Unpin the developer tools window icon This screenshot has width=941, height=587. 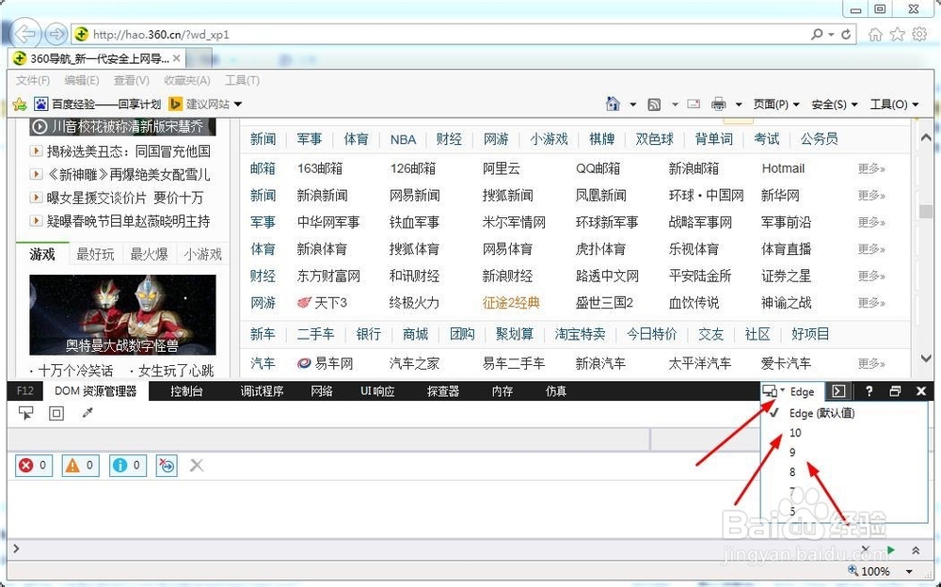pyautogui.click(x=895, y=391)
